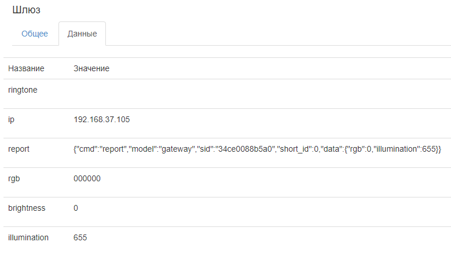The width and height of the screenshot is (451, 260).
Task: Select the ringtone property name
Action: tap(23, 90)
